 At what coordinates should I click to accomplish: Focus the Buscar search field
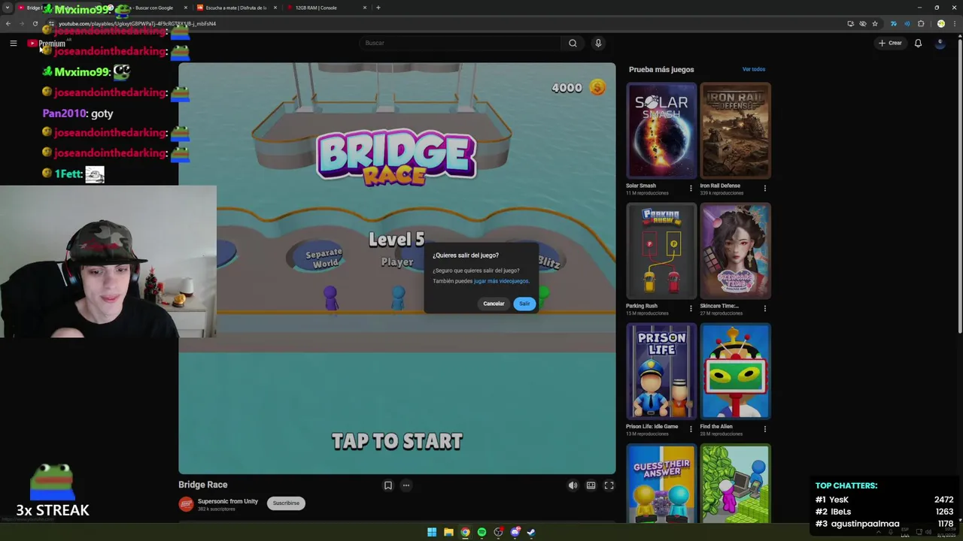click(x=459, y=43)
